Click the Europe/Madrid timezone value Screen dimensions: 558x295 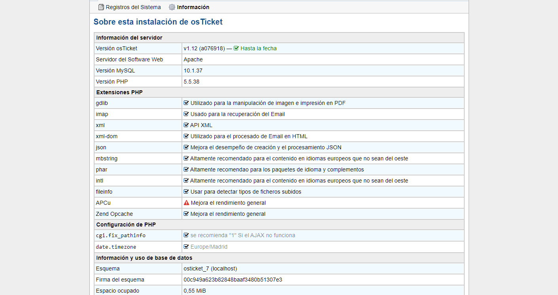pyautogui.click(x=209, y=247)
